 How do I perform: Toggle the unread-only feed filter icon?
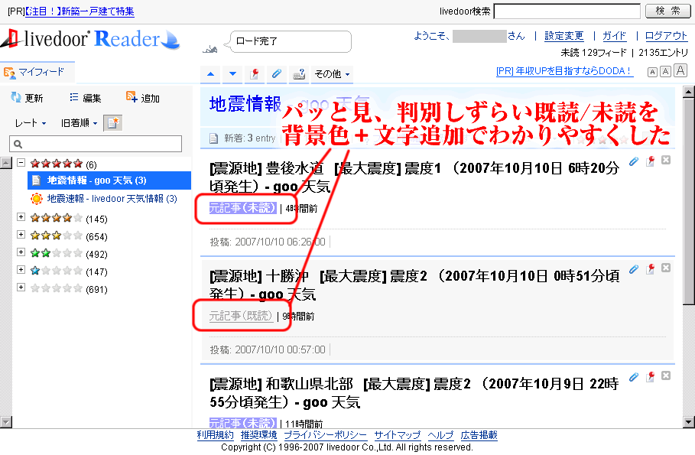tap(112, 123)
